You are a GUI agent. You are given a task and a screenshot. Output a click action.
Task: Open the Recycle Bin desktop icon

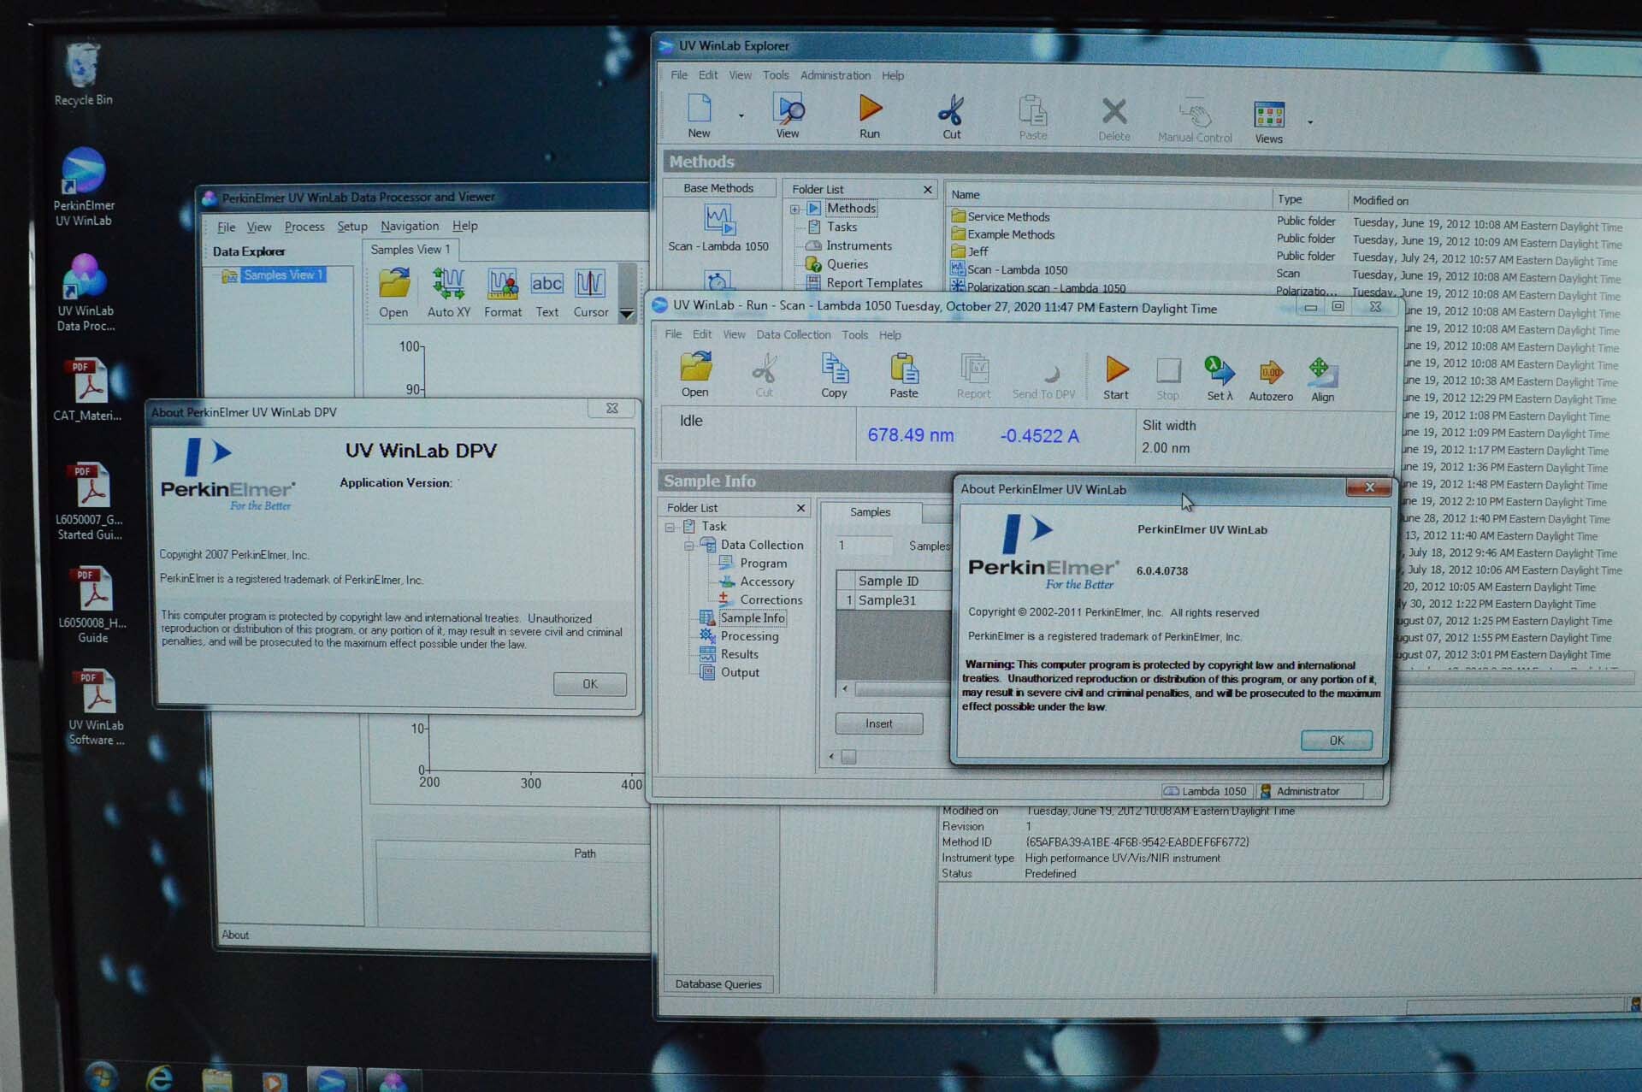pyautogui.click(x=83, y=65)
